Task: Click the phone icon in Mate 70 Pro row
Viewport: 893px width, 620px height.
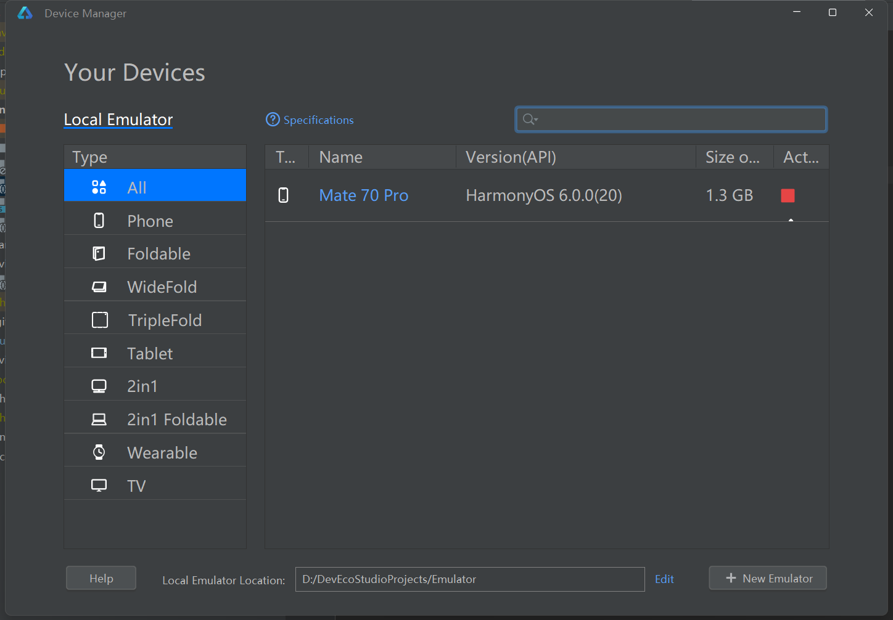Action: tap(284, 195)
